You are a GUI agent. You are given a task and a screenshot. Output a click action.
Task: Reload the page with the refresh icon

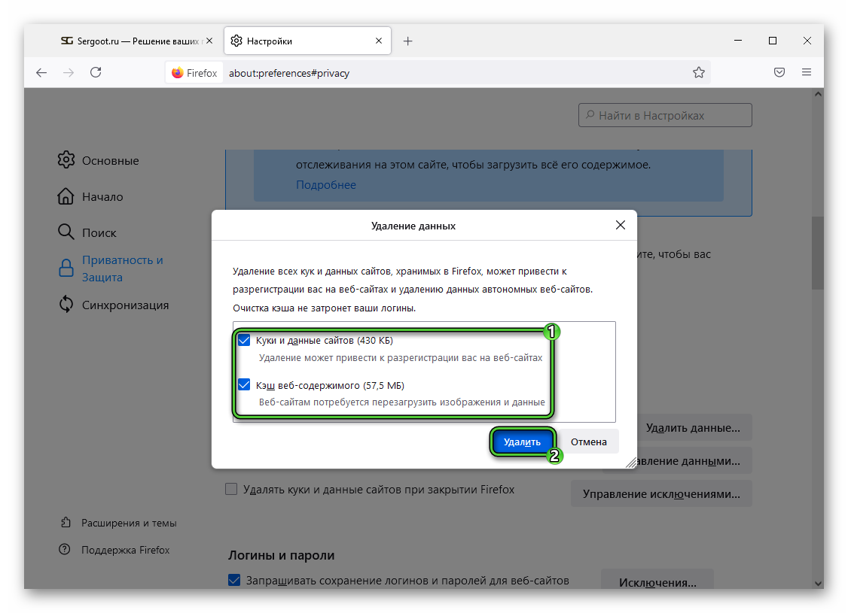tap(96, 73)
